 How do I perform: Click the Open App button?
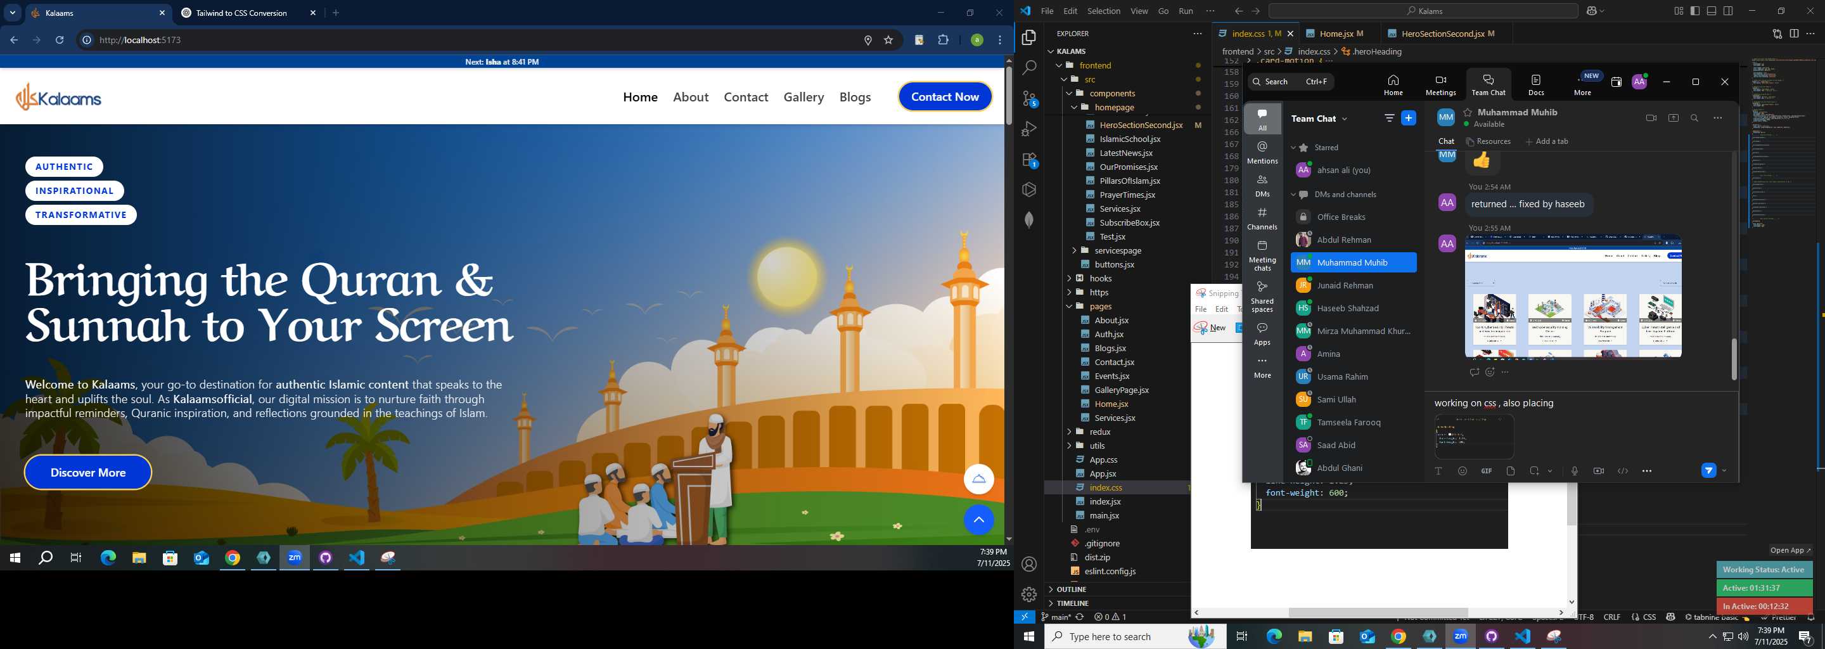coord(1790,551)
